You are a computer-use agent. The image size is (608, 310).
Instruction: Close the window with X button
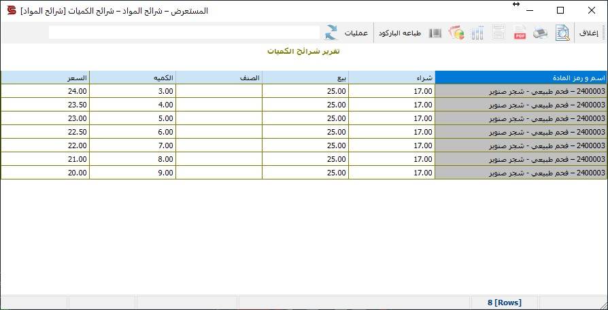591,10
